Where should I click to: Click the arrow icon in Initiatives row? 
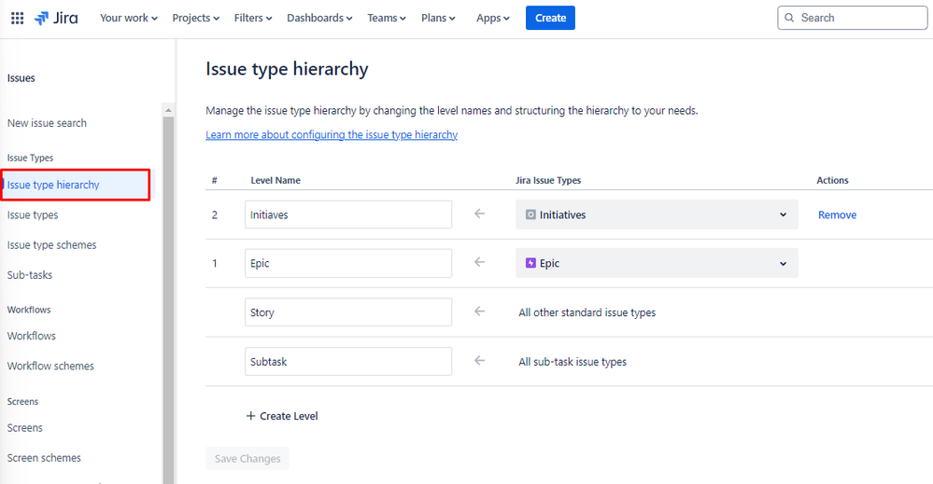coord(480,214)
